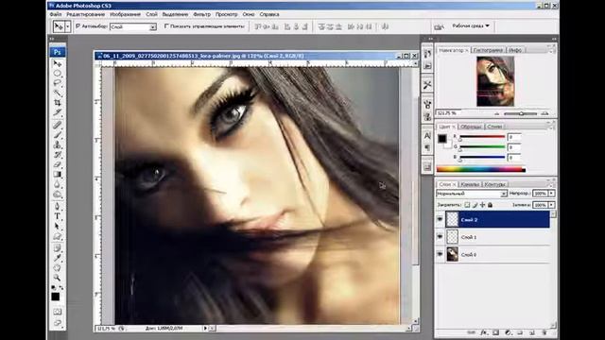Select the Lasso tool

(x=57, y=83)
